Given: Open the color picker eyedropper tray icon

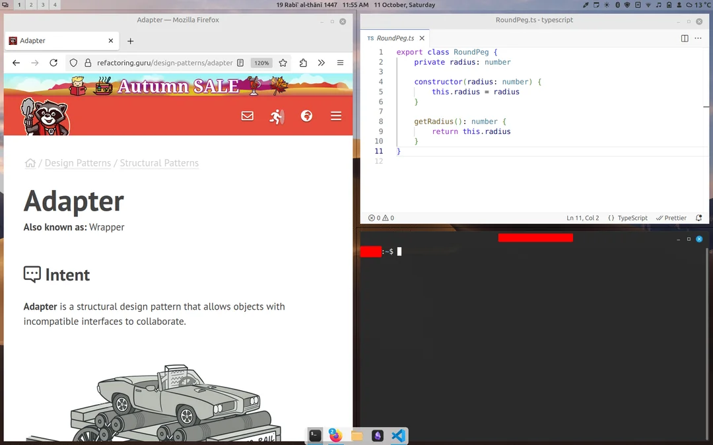Looking at the screenshot, I should click(x=586, y=5).
